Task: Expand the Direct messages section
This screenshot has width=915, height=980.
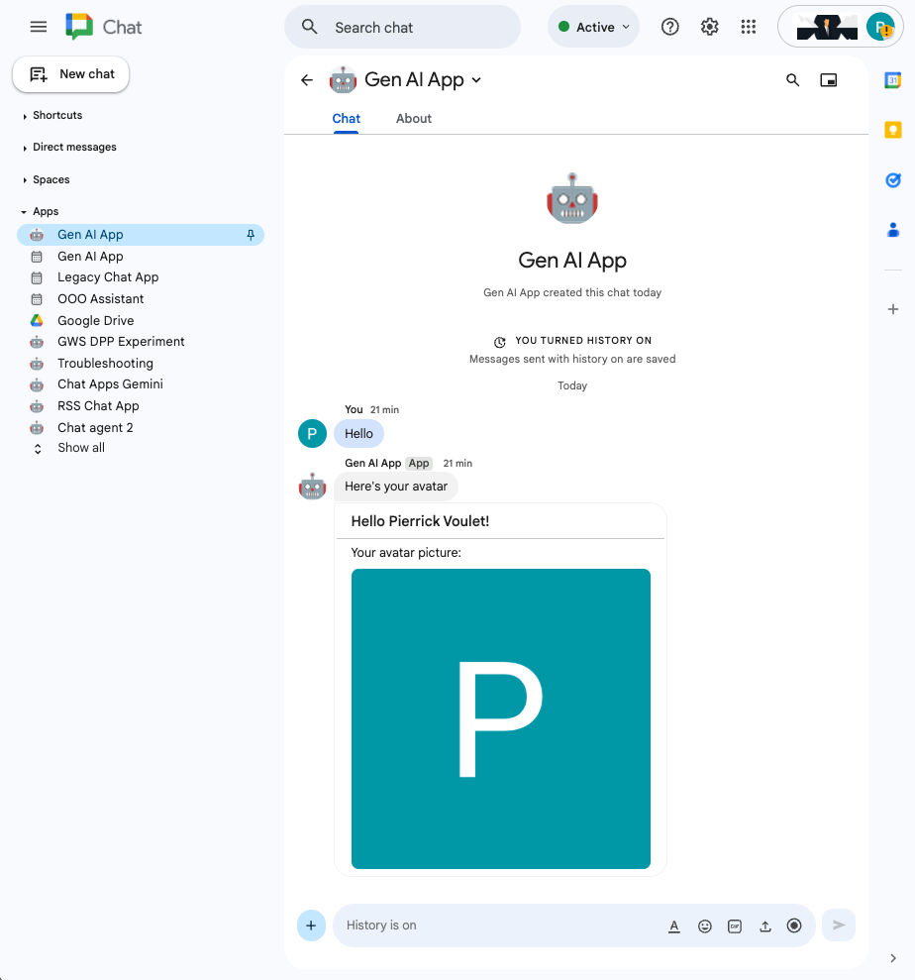Action: [x=74, y=148]
